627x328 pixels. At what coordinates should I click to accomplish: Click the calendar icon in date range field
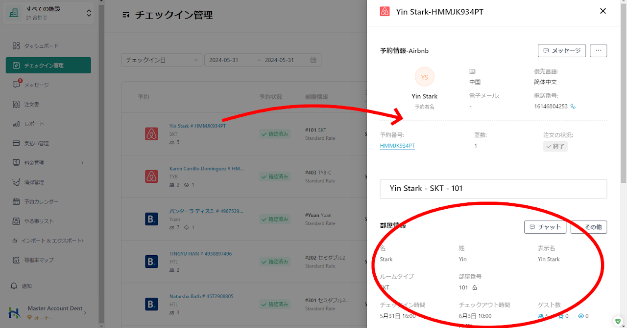[x=313, y=60]
